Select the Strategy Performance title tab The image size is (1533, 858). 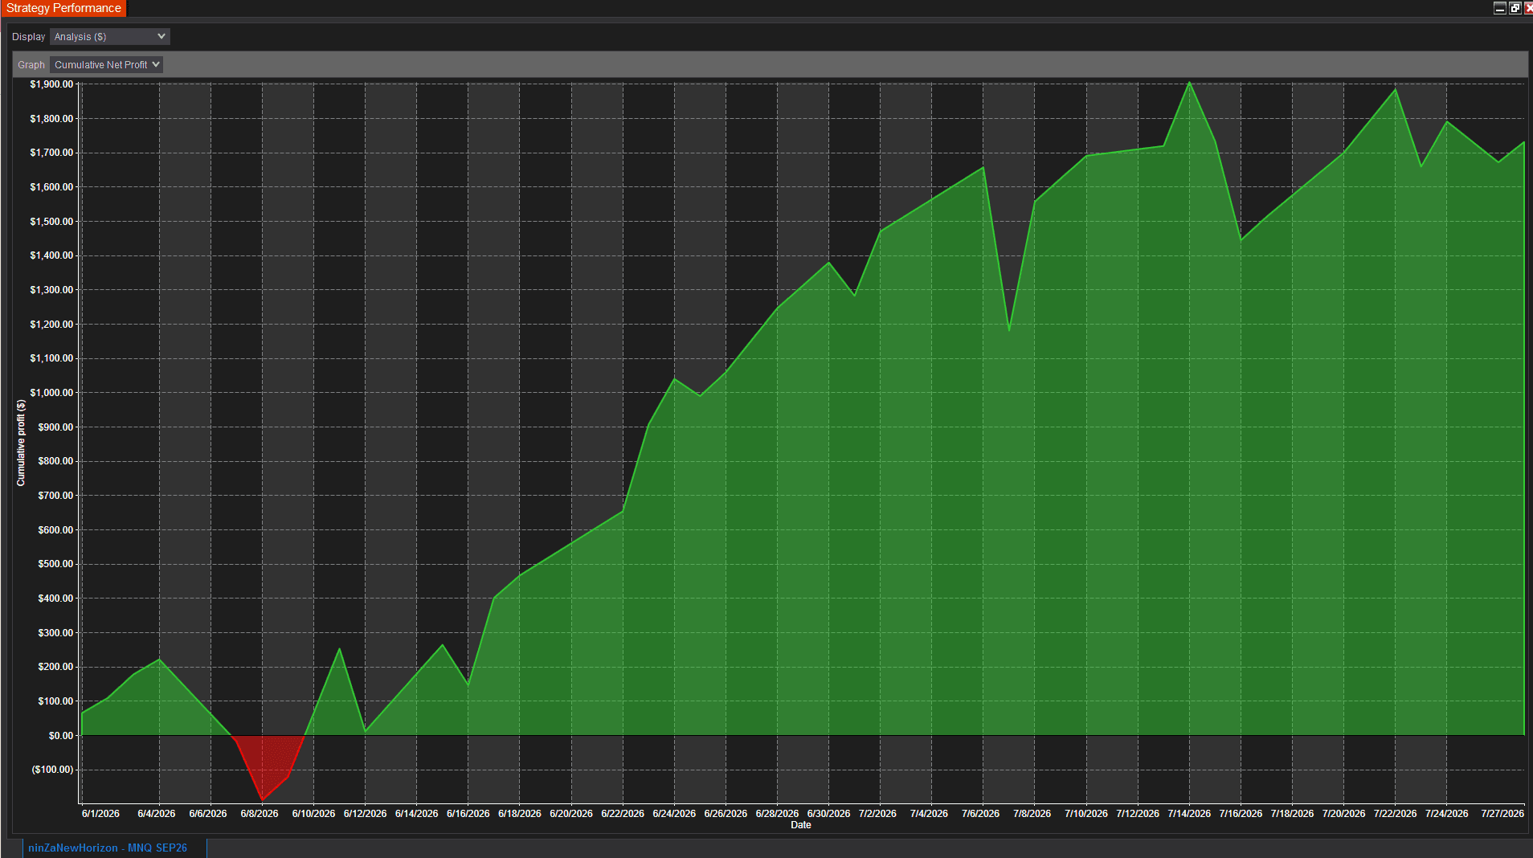63,8
